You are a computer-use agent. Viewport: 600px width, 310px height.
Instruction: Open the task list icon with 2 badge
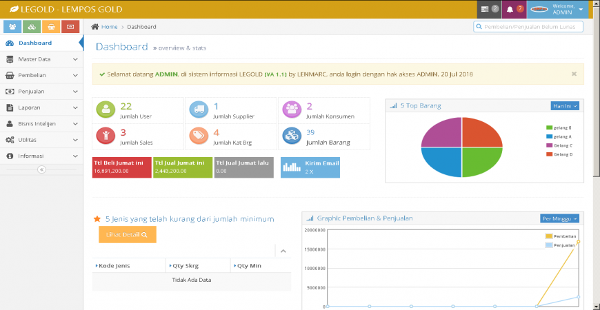489,9
